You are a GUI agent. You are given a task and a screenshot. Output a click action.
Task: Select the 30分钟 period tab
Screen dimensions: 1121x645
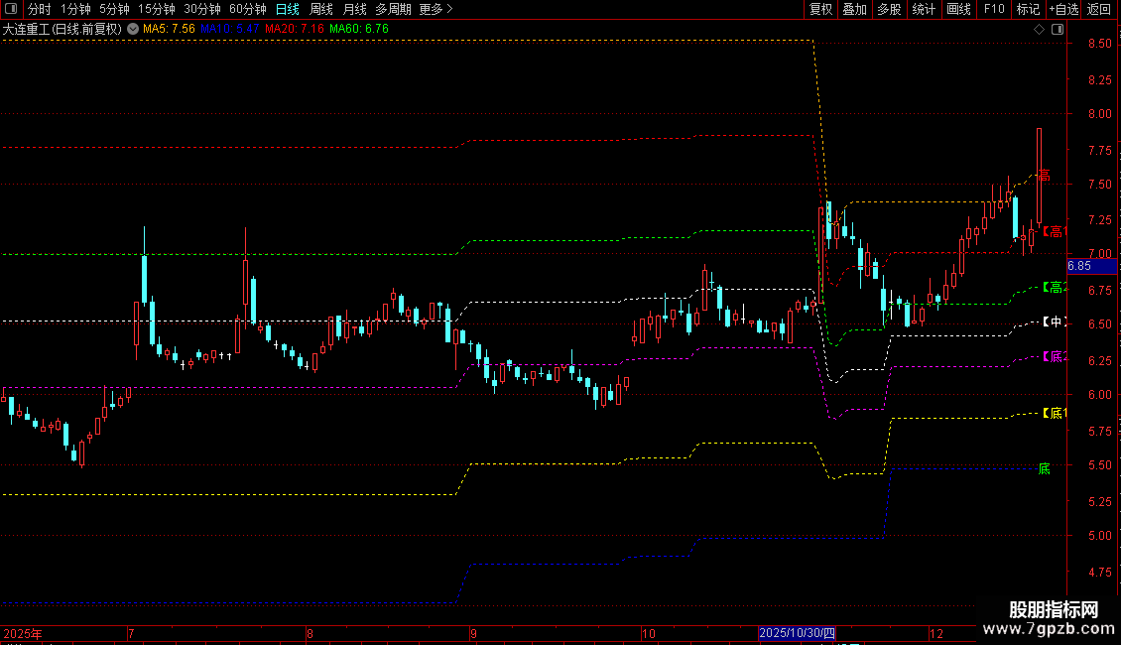[202, 9]
